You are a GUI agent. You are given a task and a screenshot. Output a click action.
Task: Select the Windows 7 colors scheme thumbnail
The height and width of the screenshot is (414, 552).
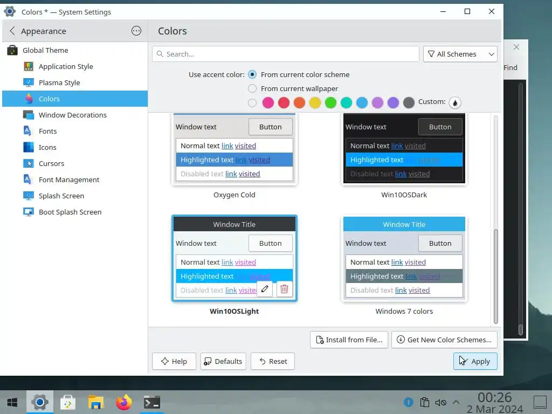click(x=404, y=259)
